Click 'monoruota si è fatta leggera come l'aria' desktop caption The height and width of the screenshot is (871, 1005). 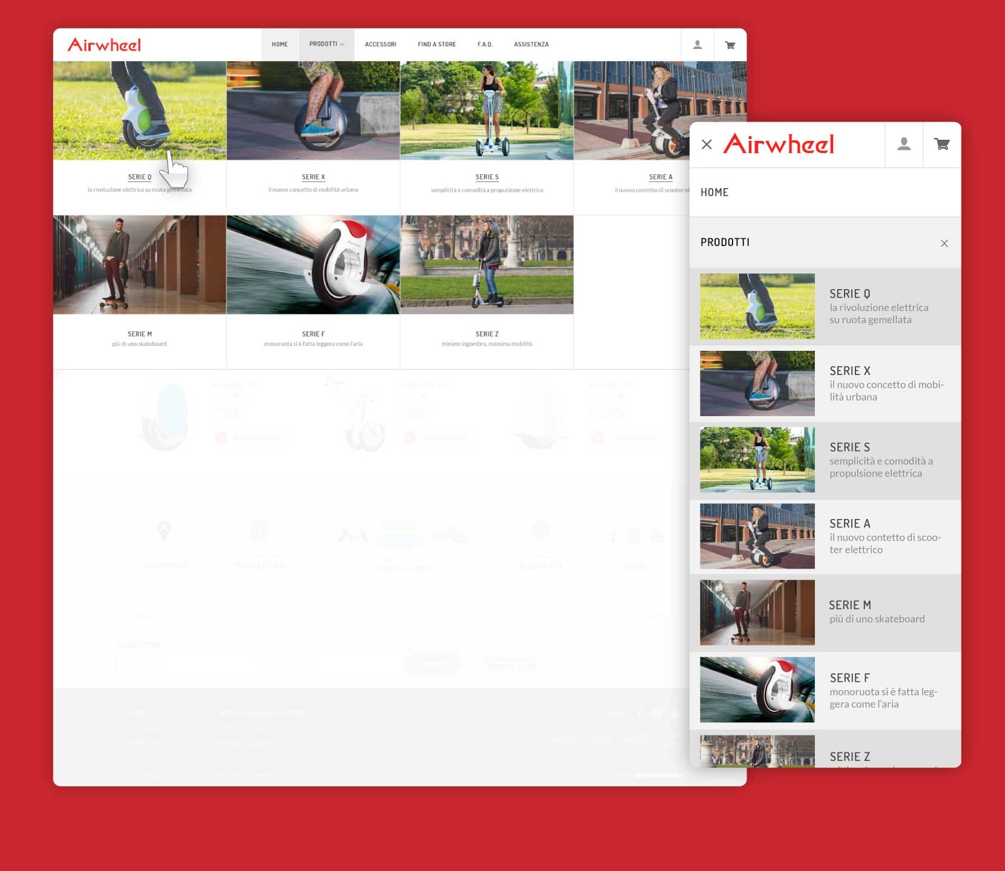313,344
